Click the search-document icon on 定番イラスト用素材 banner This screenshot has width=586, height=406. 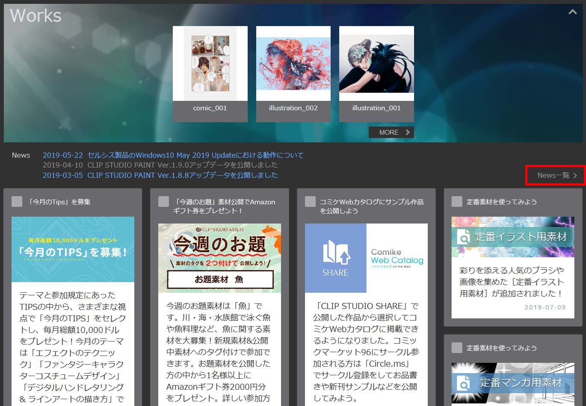click(463, 237)
